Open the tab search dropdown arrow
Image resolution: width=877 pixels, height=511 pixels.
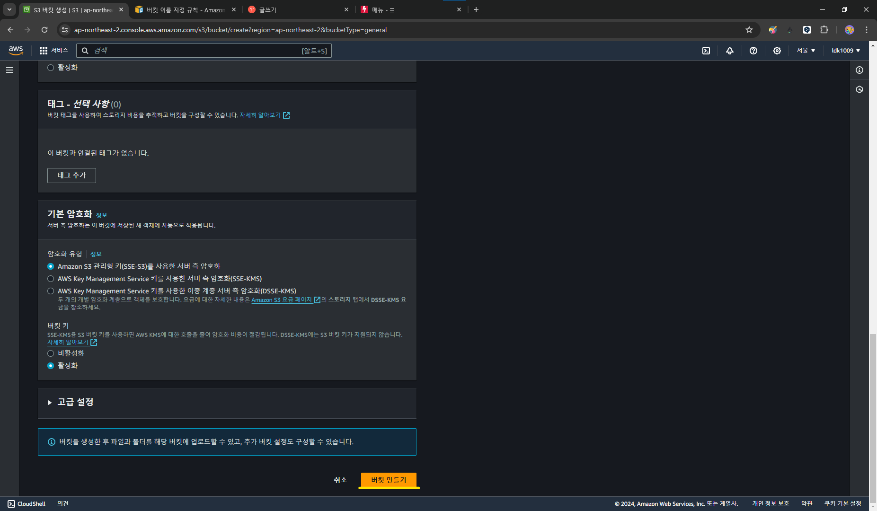click(9, 9)
